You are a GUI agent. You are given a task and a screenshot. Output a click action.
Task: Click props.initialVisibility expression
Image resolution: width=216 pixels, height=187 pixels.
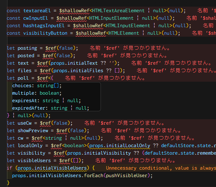(x=99, y=153)
